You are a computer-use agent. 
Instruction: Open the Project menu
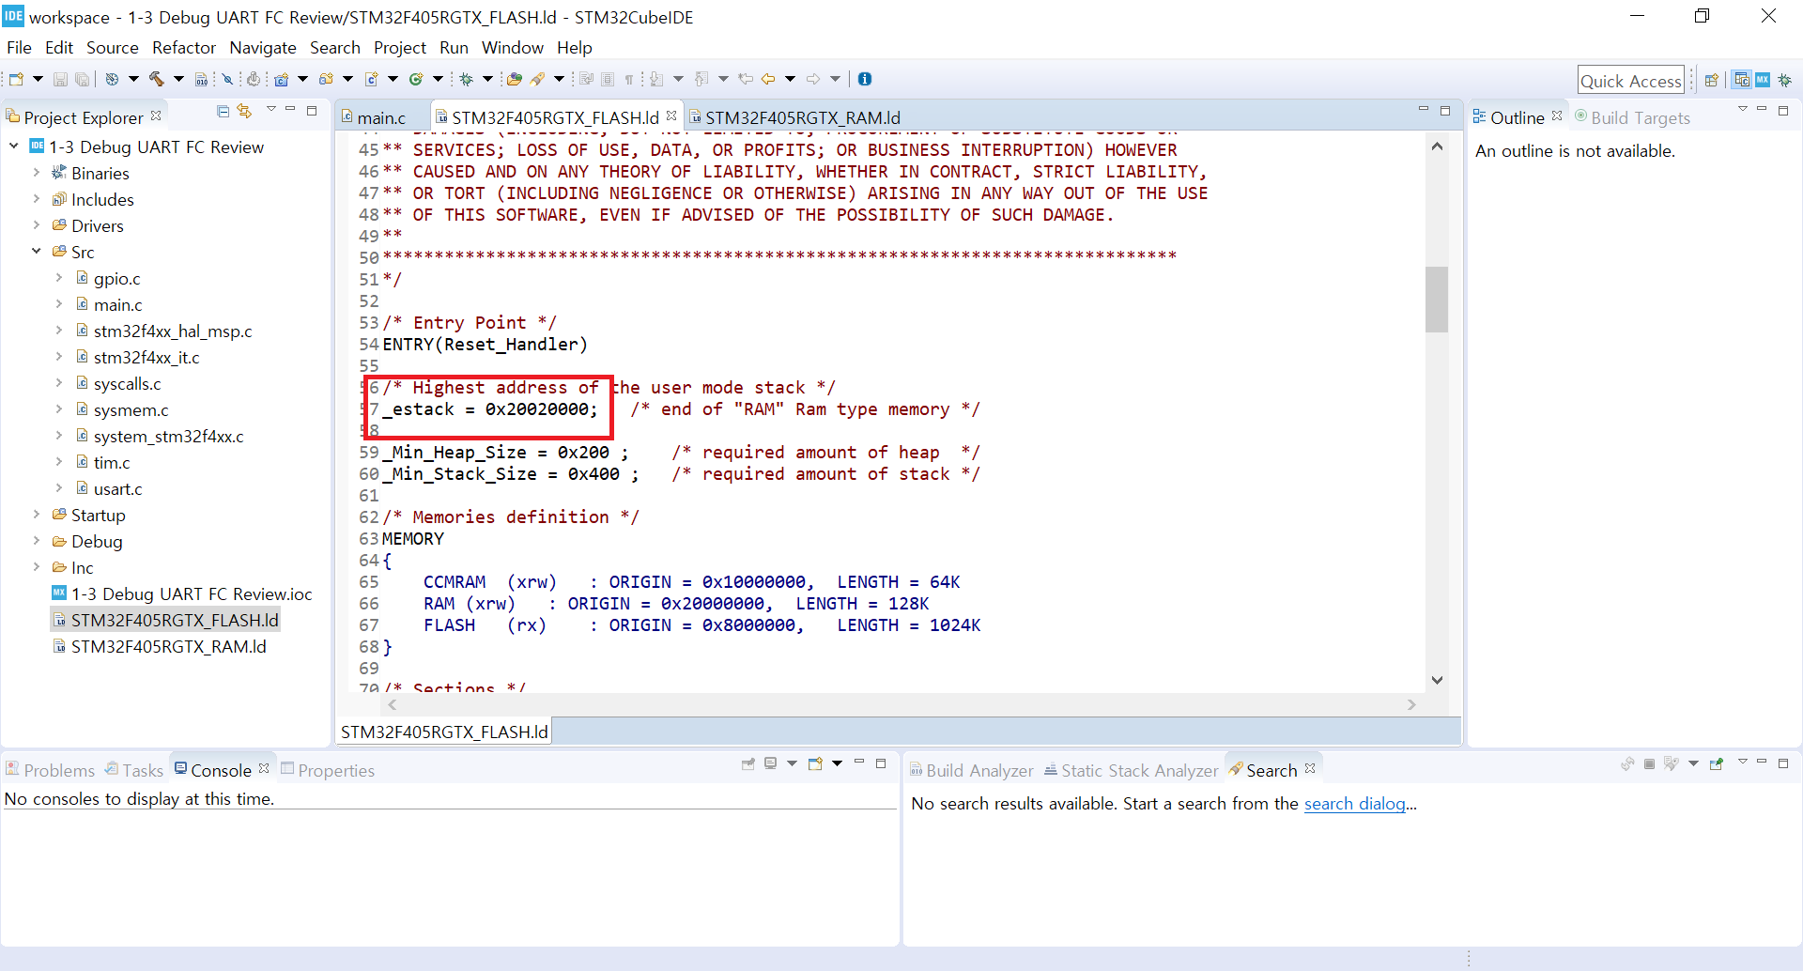point(400,47)
